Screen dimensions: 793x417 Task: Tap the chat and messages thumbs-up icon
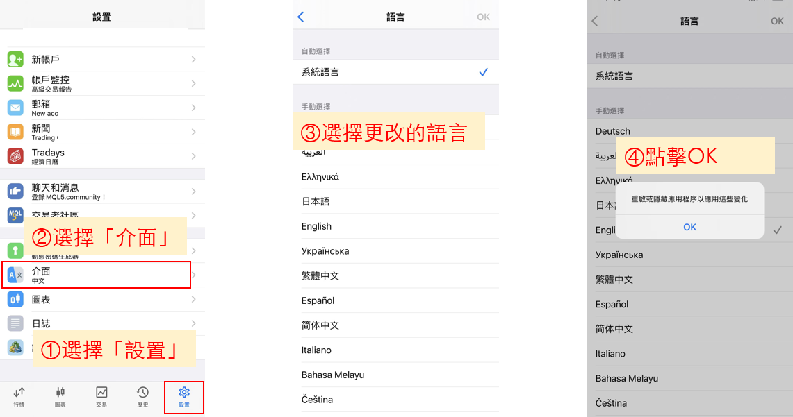[15, 192]
